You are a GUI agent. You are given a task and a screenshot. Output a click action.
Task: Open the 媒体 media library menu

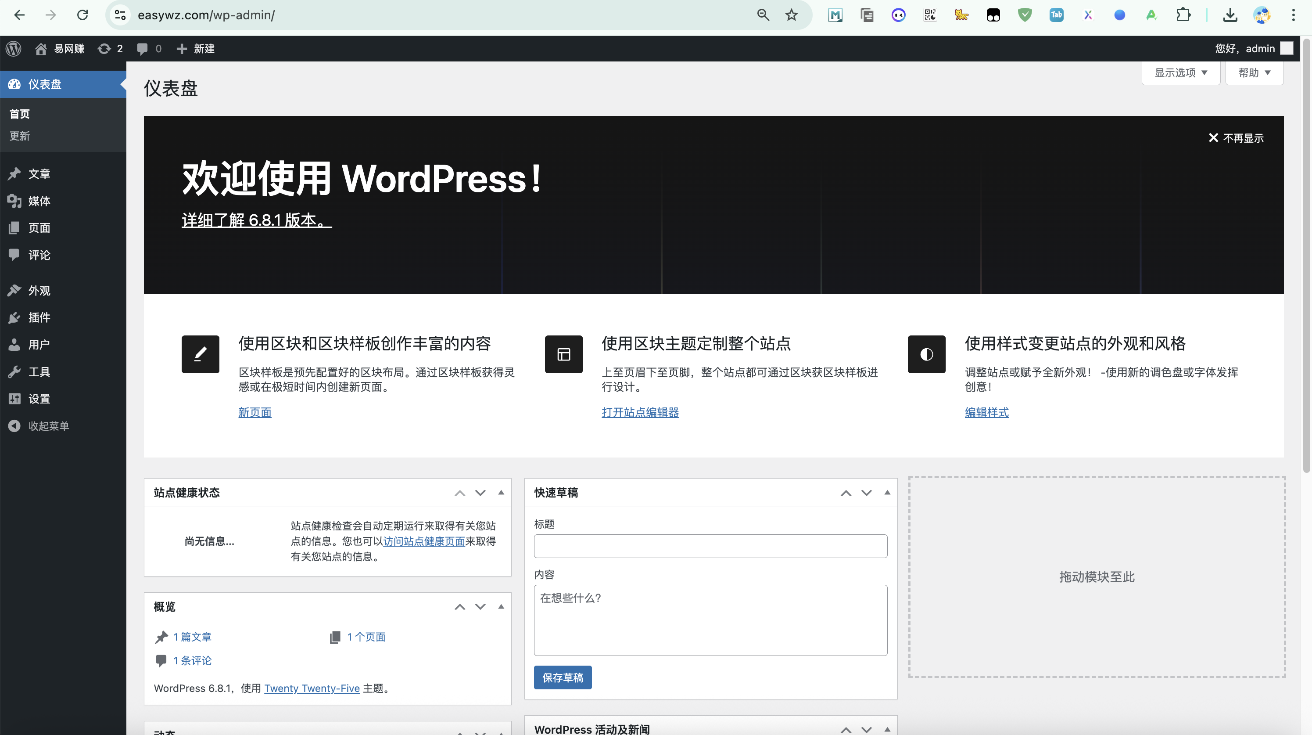point(39,201)
